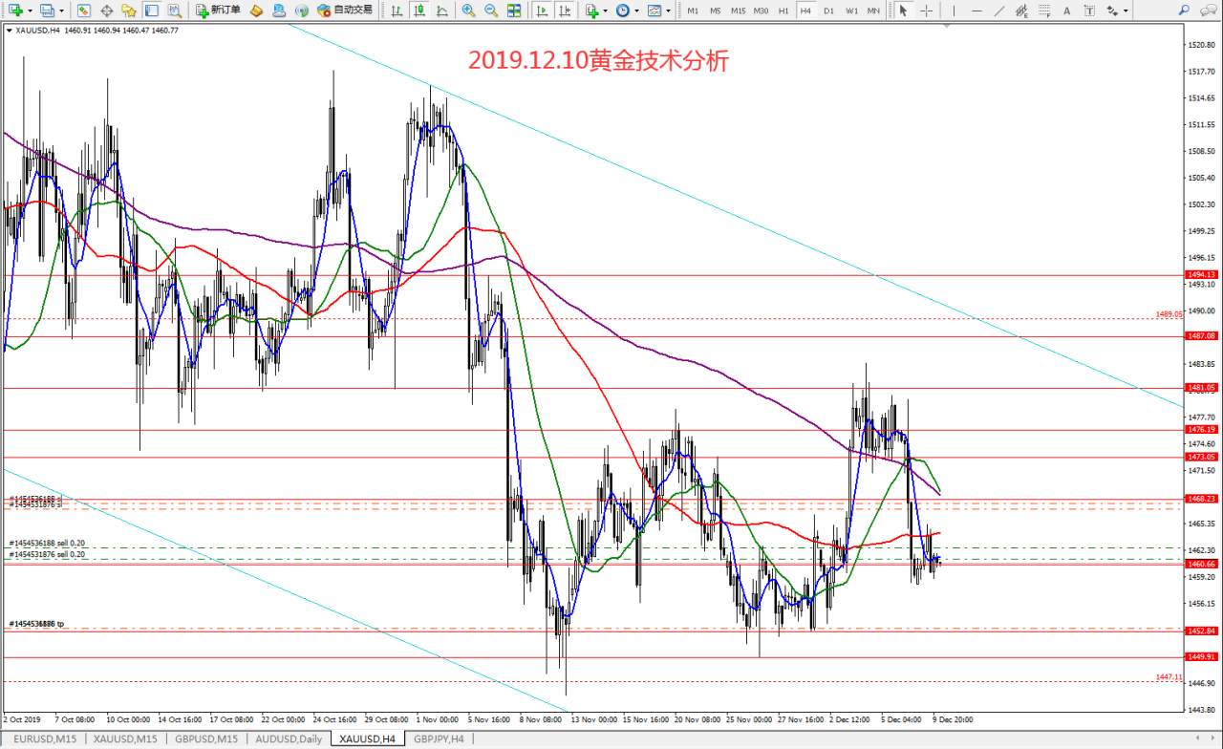Open the arrows objects dropdown arrow
Image resolution: width=1223 pixels, height=749 pixels.
1126,11
